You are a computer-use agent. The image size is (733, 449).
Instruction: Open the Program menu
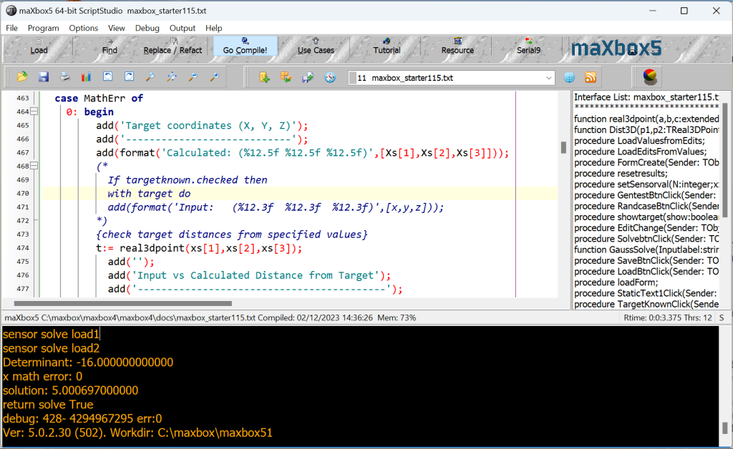(x=43, y=28)
